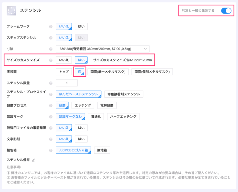Image resolution: width=238 pixels, height=192 pixels.
Task: Click the ステンシル数量 quantity field
Action: pos(67,83)
